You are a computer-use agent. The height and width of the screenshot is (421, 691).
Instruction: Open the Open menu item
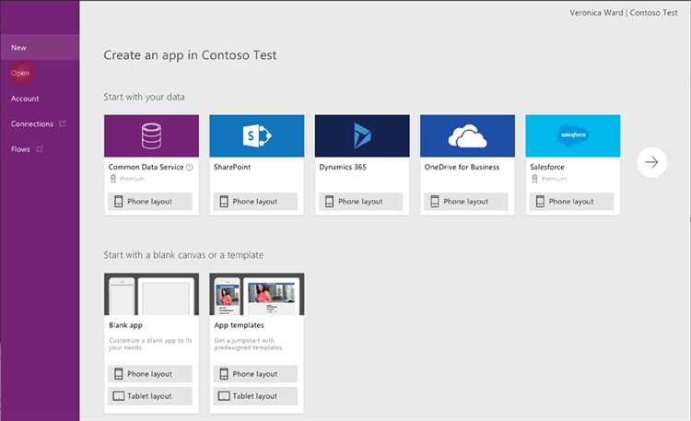click(x=20, y=73)
